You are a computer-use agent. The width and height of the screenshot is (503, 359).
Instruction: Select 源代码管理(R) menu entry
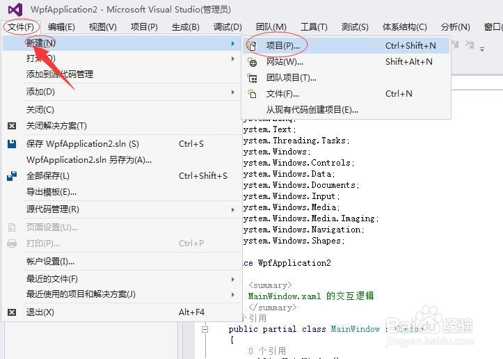click(121, 209)
